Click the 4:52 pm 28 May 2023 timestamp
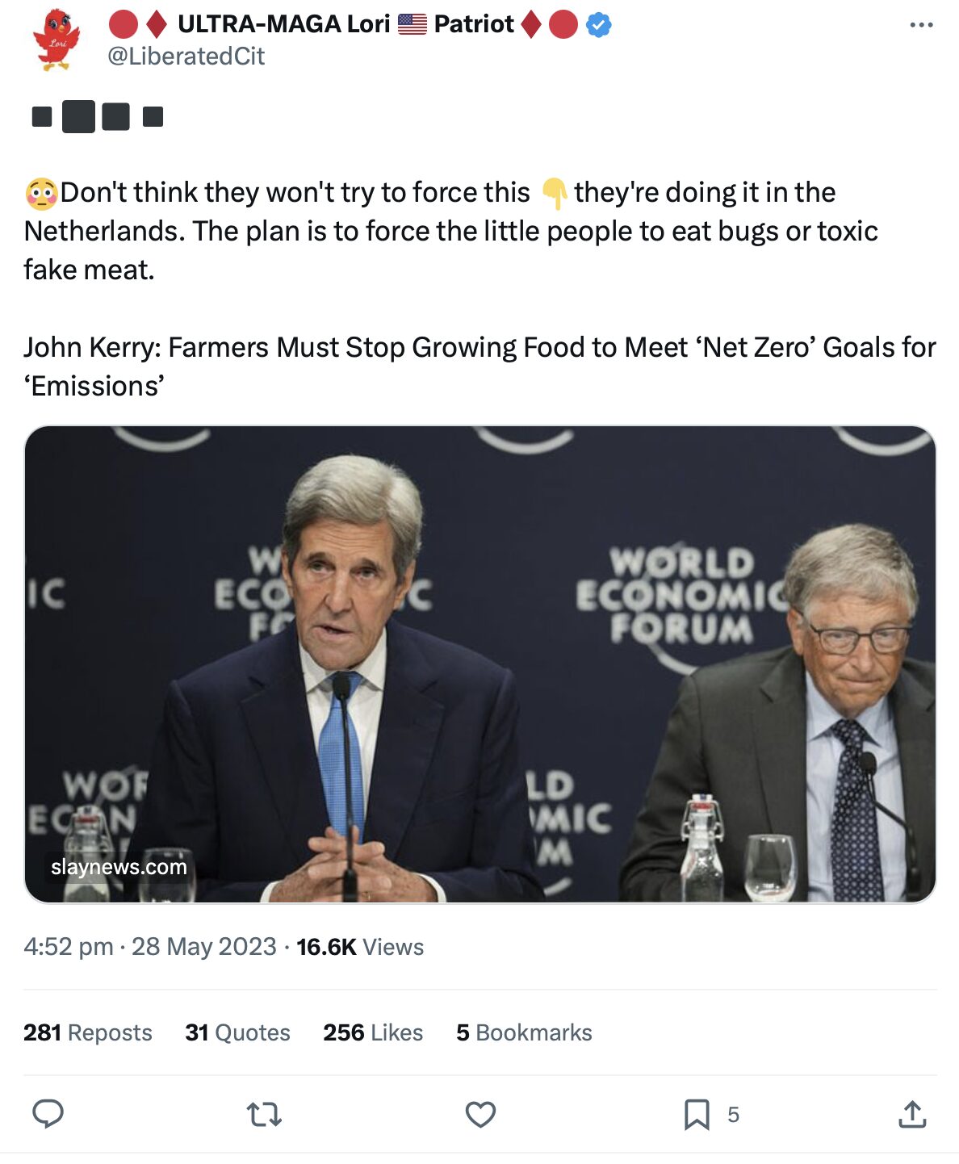 (x=150, y=947)
